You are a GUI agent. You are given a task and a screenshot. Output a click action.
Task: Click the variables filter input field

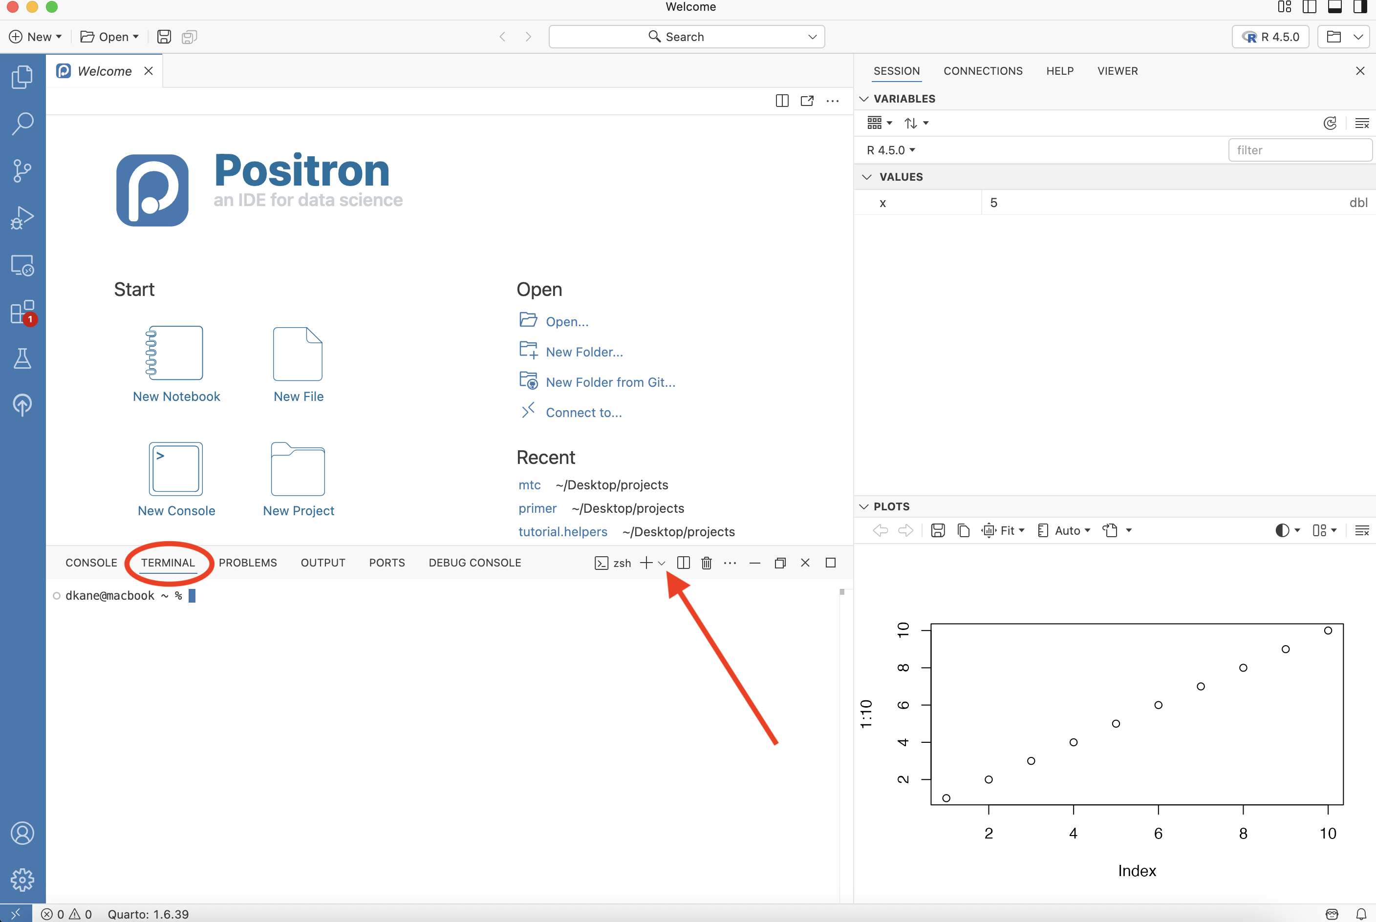(1300, 150)
